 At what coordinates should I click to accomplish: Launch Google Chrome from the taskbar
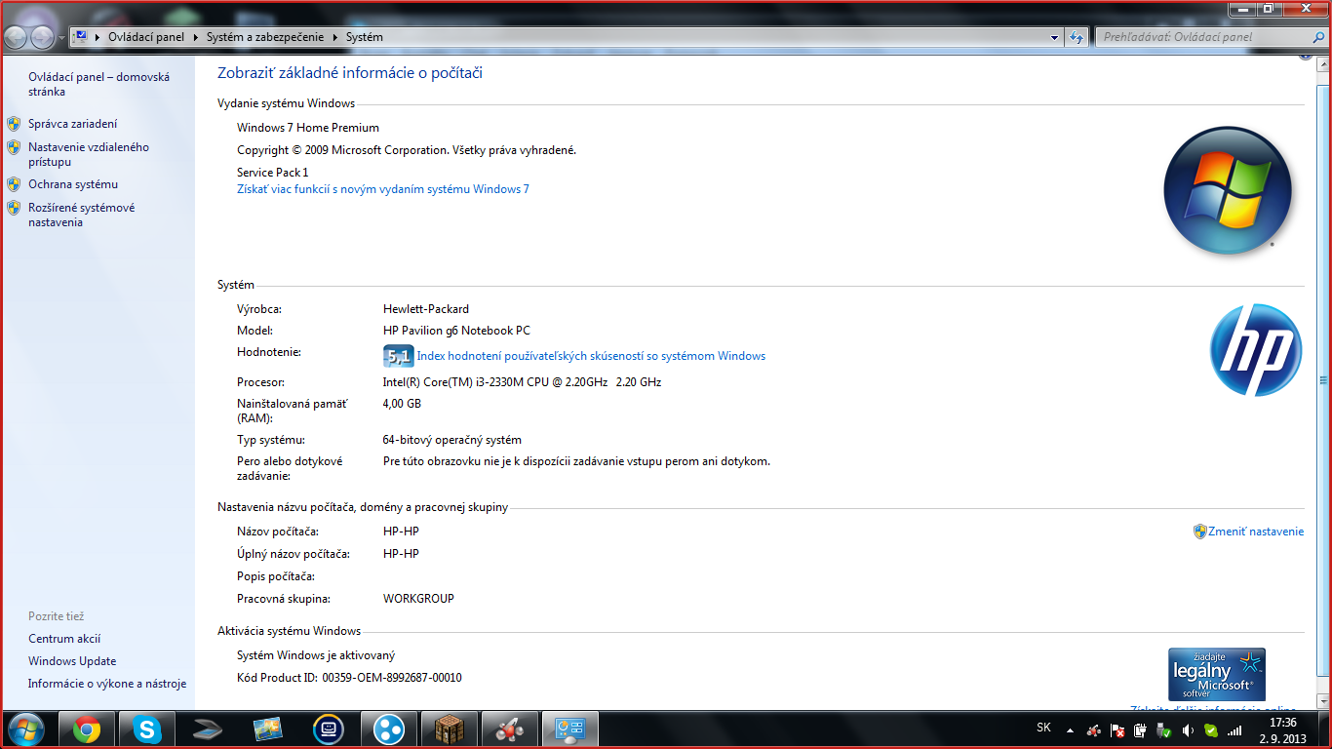click(87, 729)
